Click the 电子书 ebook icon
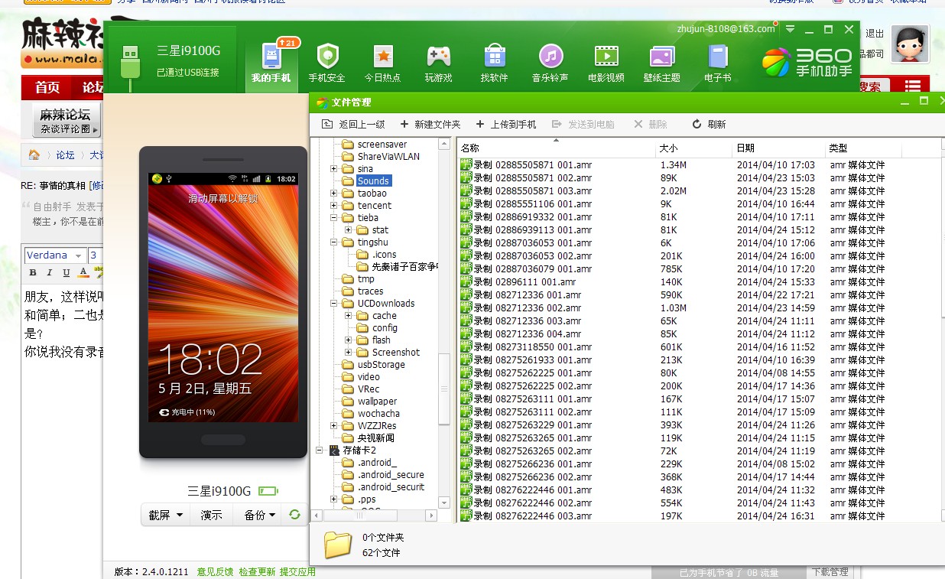The width and height of the screenshot is (945, 579). pos(717,57)
